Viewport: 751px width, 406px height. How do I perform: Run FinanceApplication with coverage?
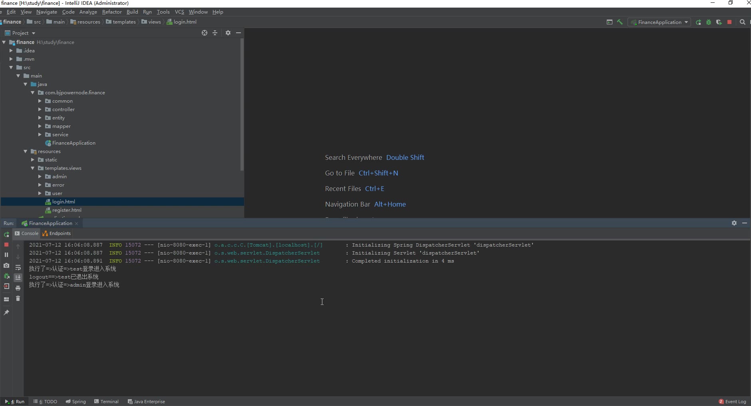click(x=719, y=22)
